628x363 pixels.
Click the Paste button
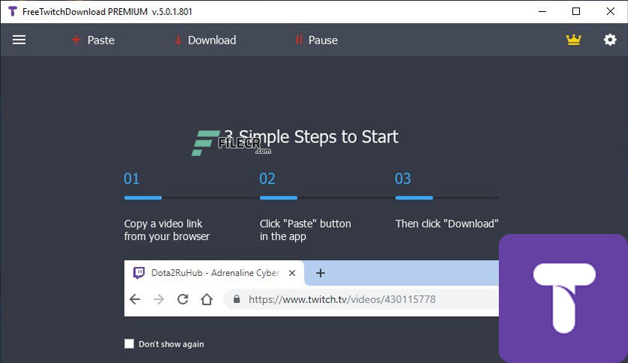pyautogui.click(x=93, y=40)
